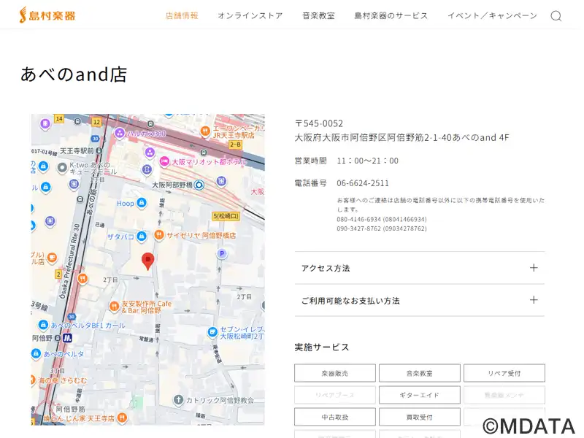Select the 海の幸 さらむむ restaurant marker
This screenshot has width=584, height=438.
pos(33,380)
